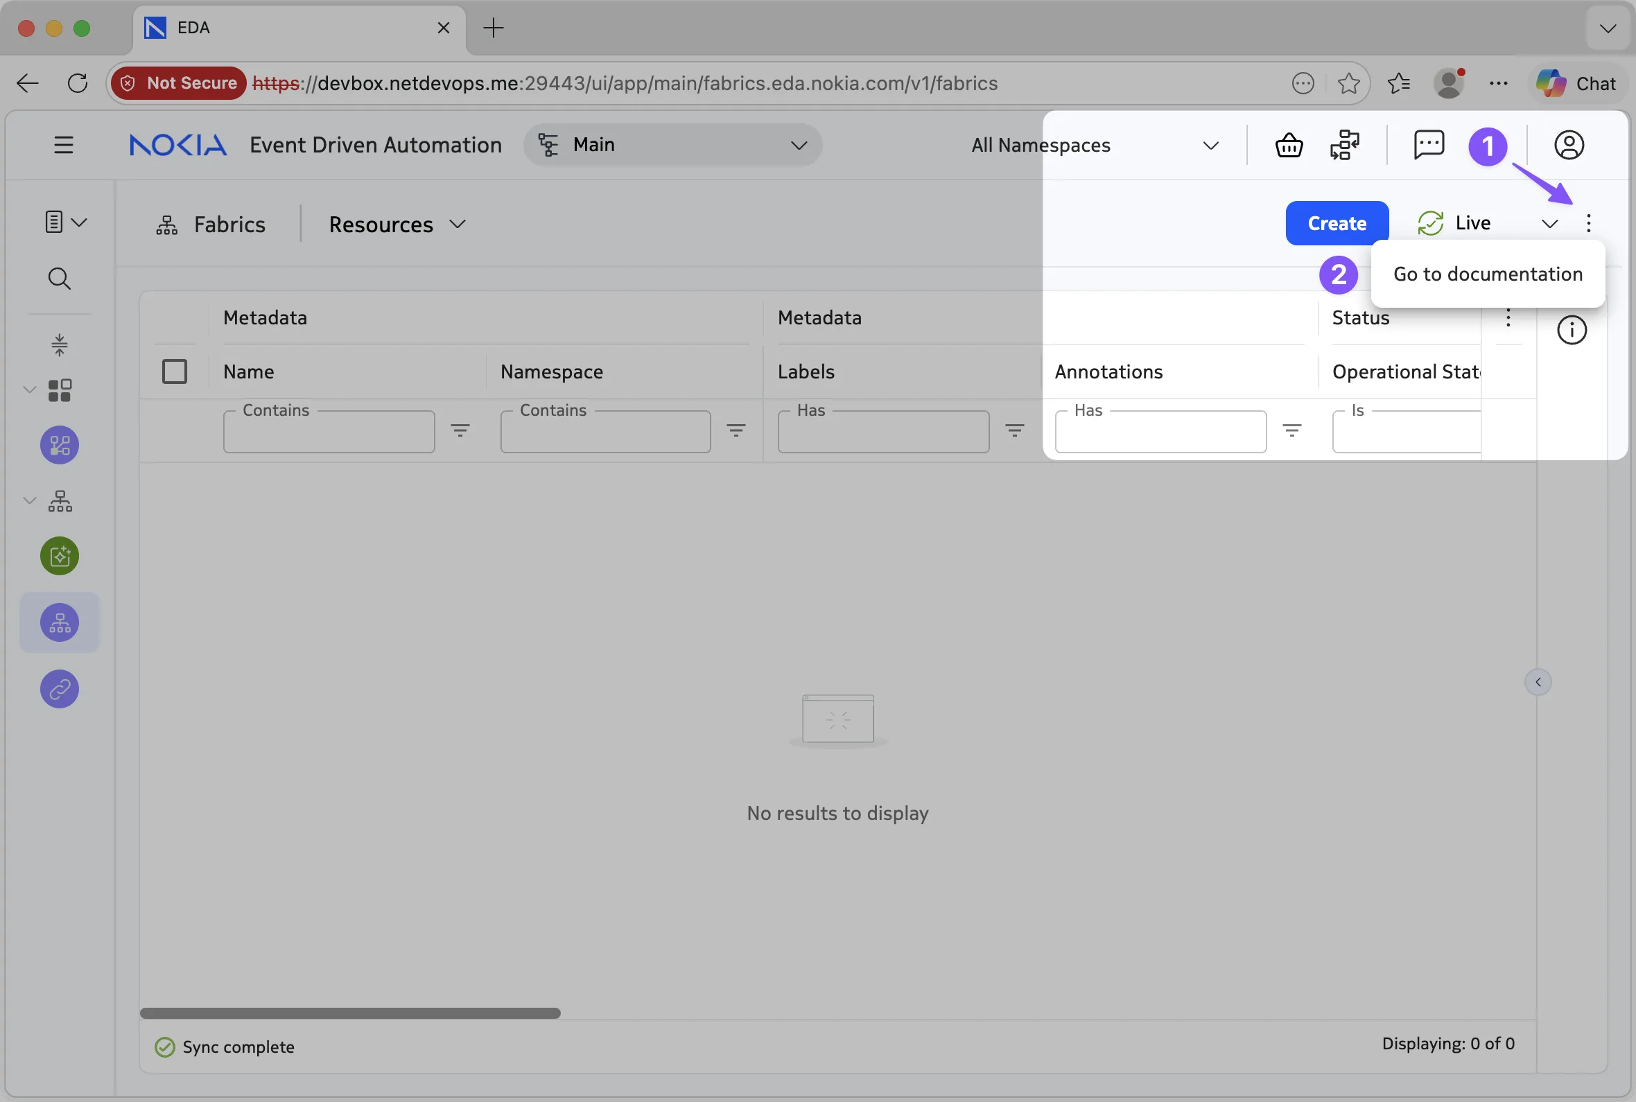Click the browser back arrow
Image resolution: width=1636 pixels, height=1102 pixels.
[x=28, y=83]
